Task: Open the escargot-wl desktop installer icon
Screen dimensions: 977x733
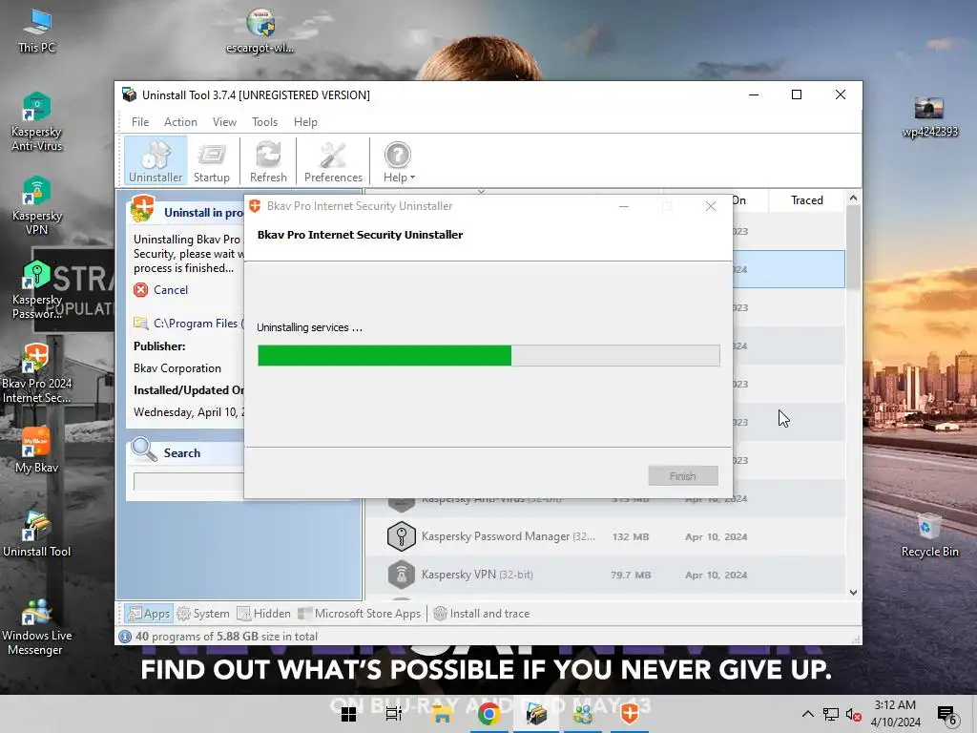Action: (260, 31)
